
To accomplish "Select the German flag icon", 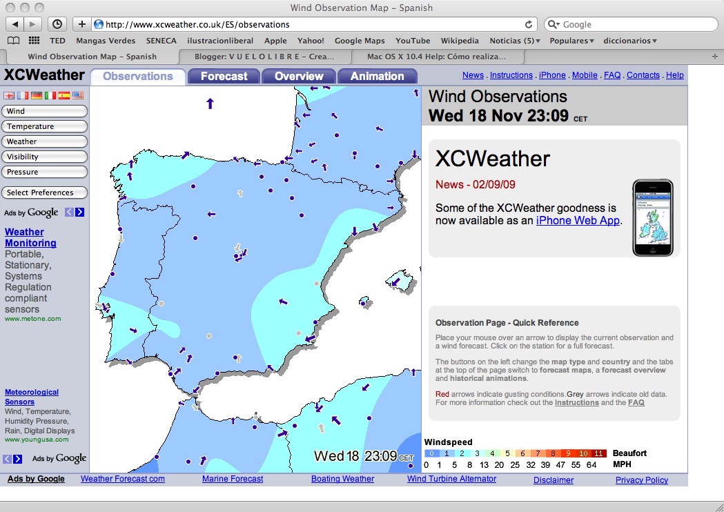I will (x=37, y=95).
